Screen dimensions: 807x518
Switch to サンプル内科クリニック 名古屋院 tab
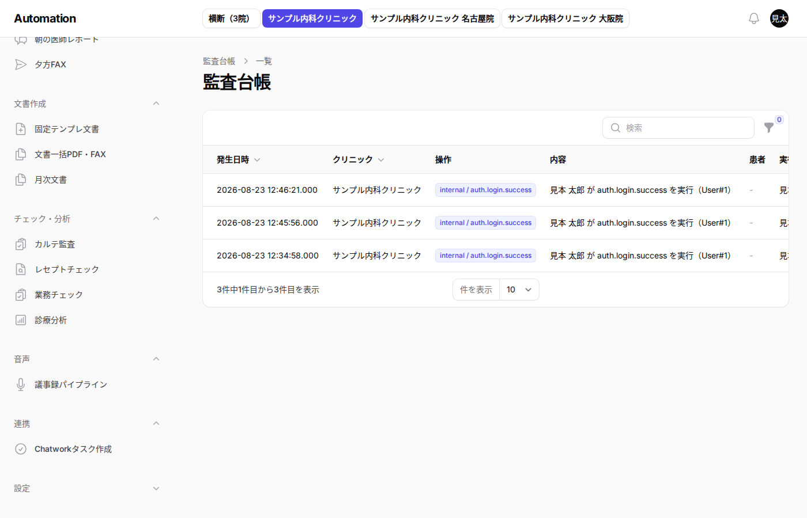tap(432, 18)
